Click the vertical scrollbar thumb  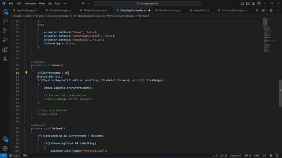coord(280,93)
